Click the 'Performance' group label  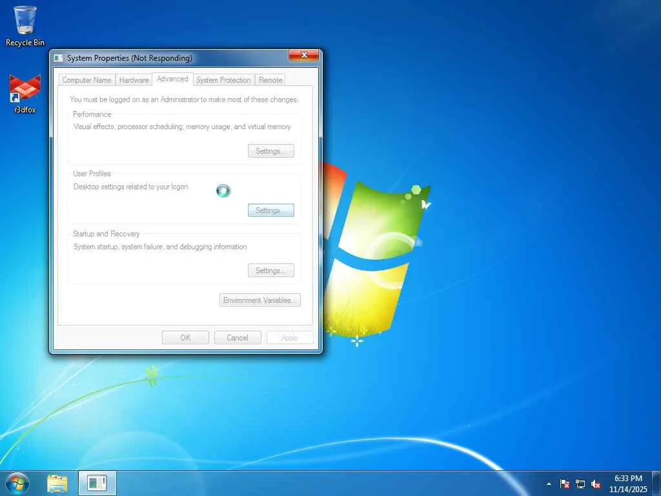(92, 114)
